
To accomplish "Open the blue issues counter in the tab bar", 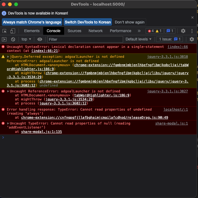I will coord(170,31).
